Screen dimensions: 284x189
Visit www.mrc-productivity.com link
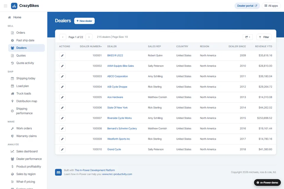coord(117,174)
